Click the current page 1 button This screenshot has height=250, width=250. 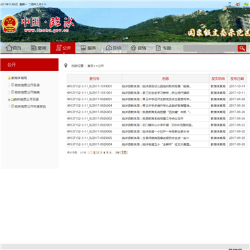(x=94, y=153)
